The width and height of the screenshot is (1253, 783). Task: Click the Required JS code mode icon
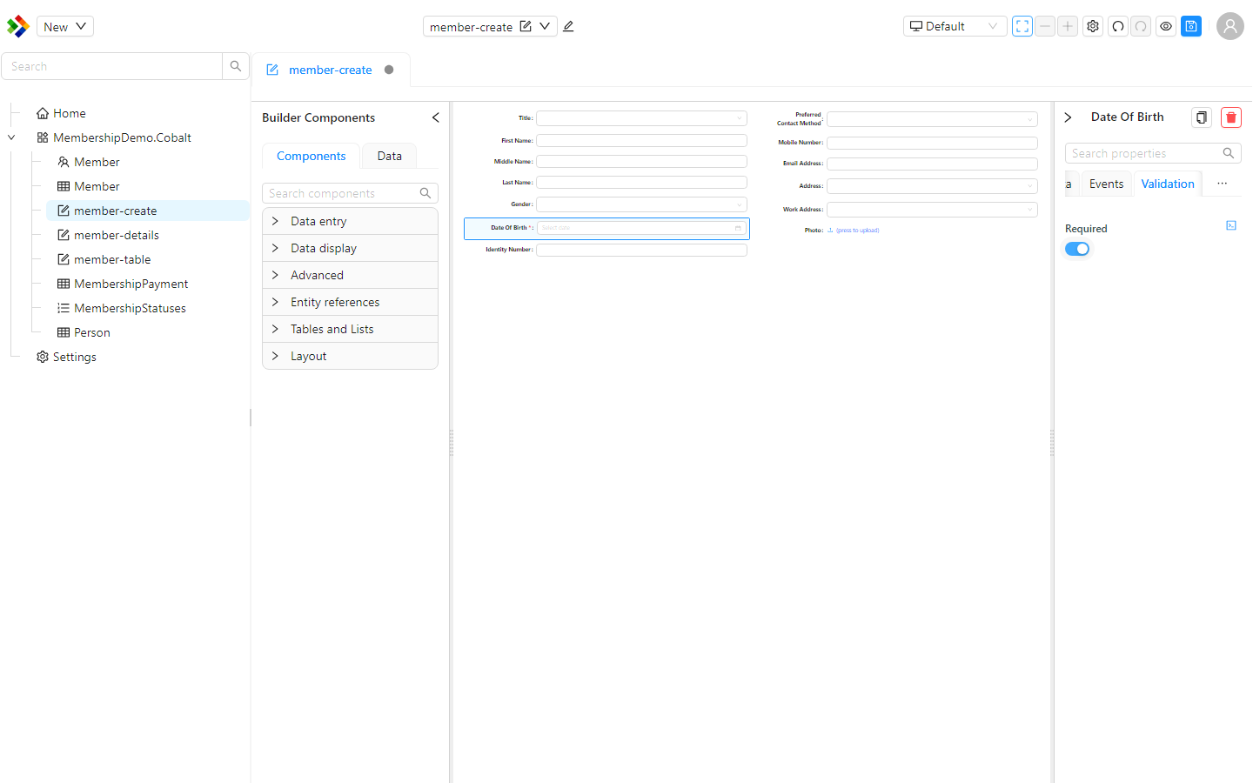(x=1231, y=225)
